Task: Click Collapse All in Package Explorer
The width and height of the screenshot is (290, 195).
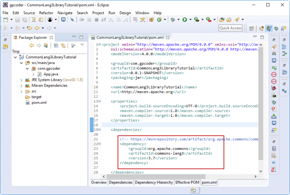Action: (56, 46)
